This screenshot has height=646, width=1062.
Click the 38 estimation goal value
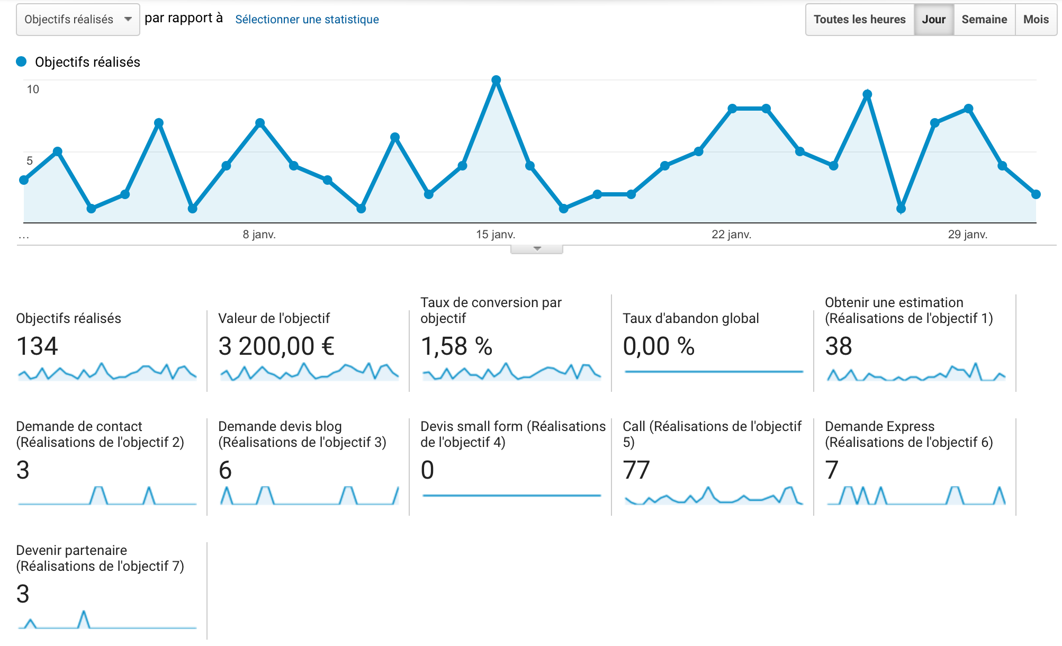(x=839, y=346)
